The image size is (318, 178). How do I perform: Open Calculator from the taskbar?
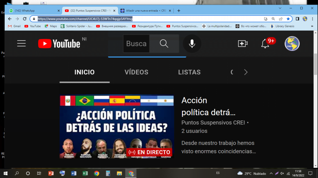(108, 173)
